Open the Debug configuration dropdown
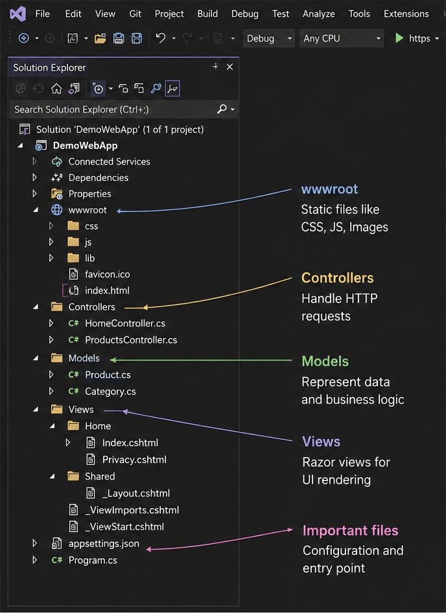446x614 pixels. coord(268,38)
